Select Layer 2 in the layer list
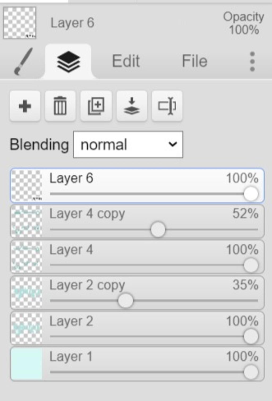The image size is (272, 401). pyautogui.click(x=137, y=328)
